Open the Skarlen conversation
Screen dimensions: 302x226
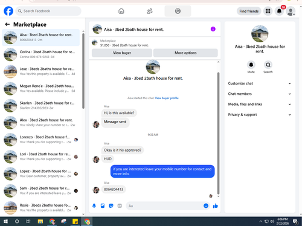point(41,105)
